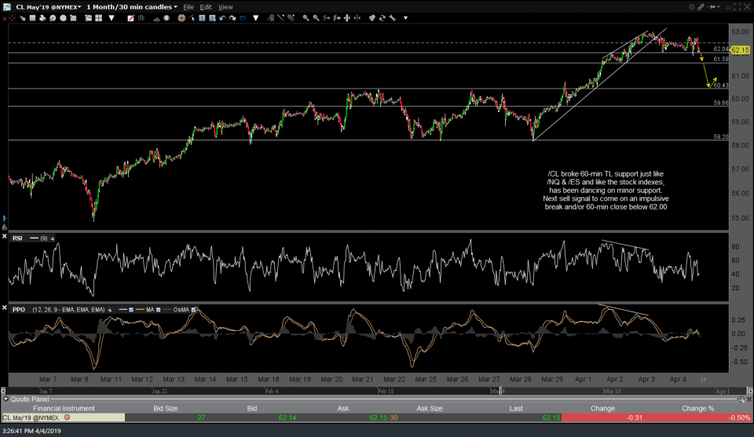
Task: Click the Bid Size column header
Action: point(166,408)
